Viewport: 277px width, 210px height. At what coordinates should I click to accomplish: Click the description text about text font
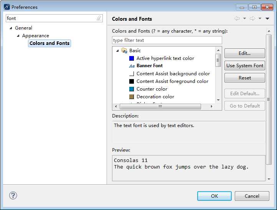[x=154, y=126]
